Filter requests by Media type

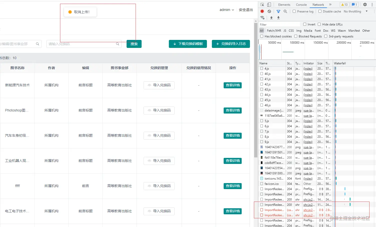tap(308, 31)
